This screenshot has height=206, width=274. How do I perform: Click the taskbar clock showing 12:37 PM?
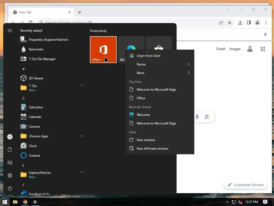pyautogui.click(x=252, y=202)
